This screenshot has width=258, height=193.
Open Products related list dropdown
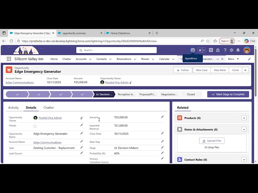(244, 118)
